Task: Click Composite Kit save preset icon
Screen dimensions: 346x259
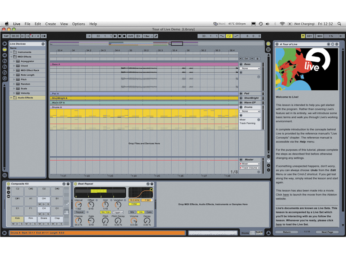Action: (x=68, y=184)
